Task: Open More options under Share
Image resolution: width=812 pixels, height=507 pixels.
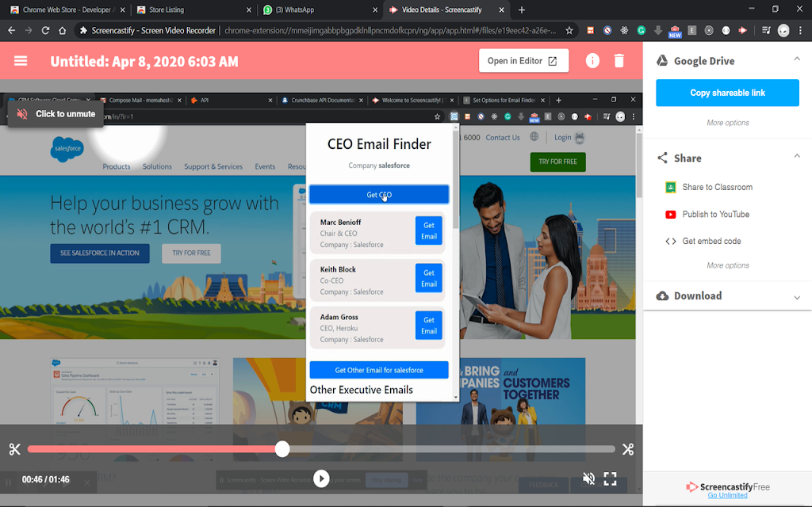Action: point(728,265)
